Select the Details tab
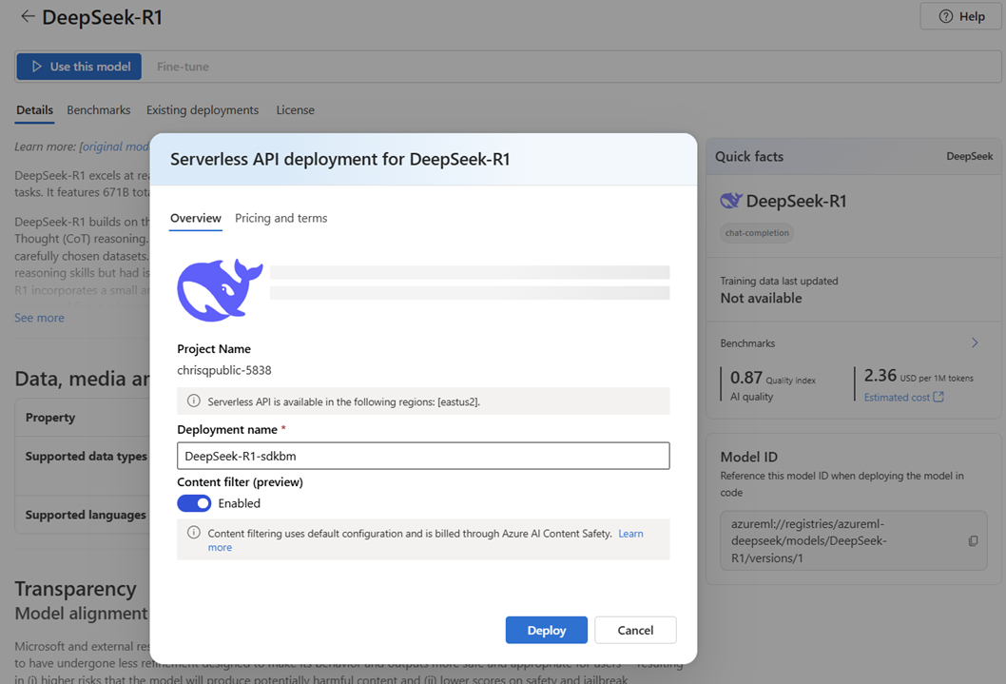This screenshot has height=684, width=1006. click(34, 109)
